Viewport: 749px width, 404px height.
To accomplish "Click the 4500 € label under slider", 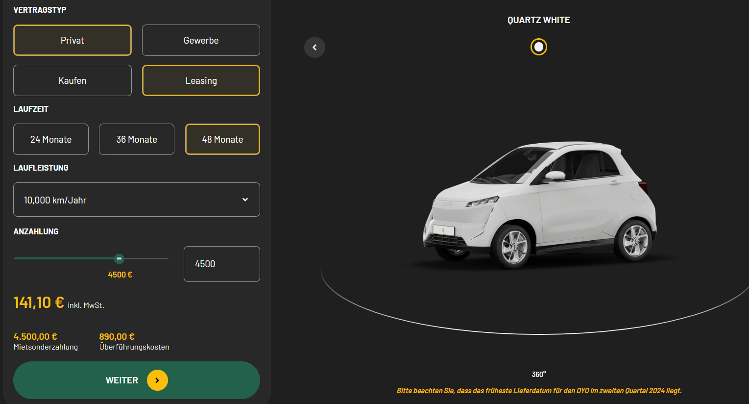I will point(120,275).
